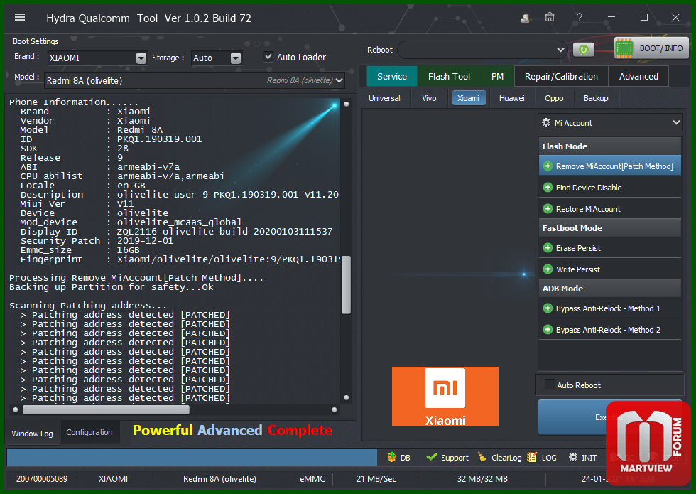Select Restore MiAccount option

[610, 209]
